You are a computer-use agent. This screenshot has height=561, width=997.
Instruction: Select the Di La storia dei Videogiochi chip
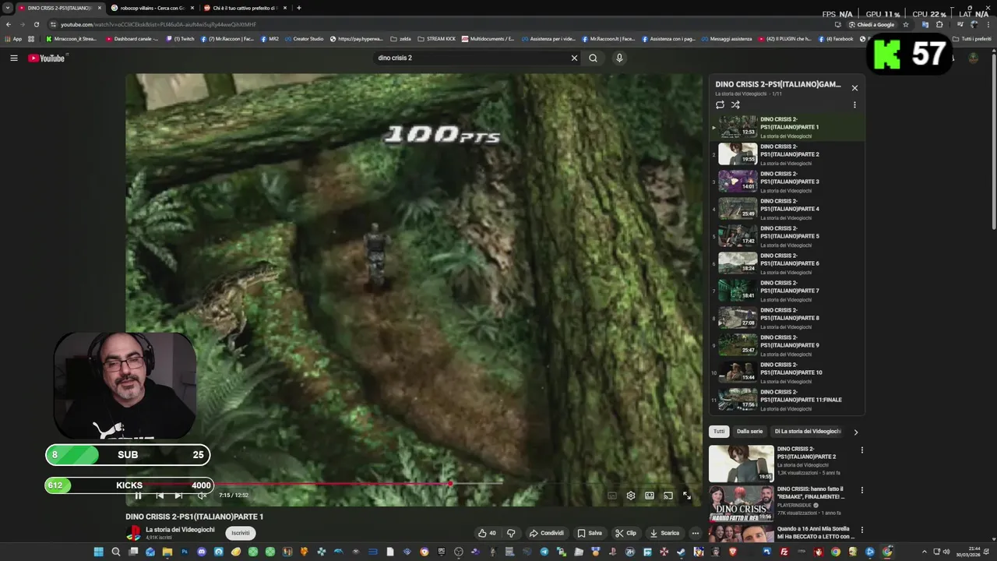coord(808,431)
